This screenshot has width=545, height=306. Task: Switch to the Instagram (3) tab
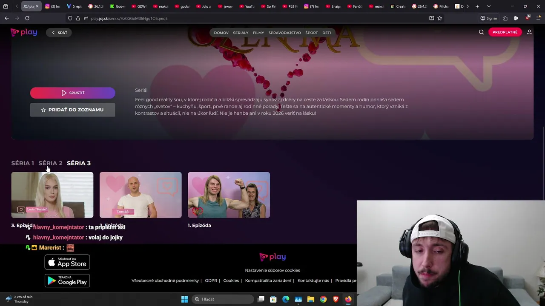point(53,6)
